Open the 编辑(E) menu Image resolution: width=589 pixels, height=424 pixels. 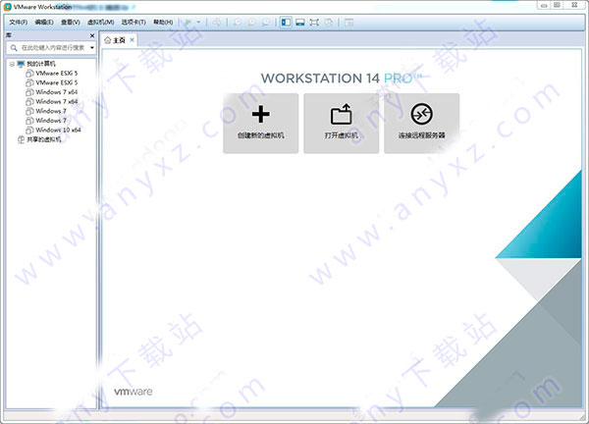pyautogui.click(x=44, y=23)
